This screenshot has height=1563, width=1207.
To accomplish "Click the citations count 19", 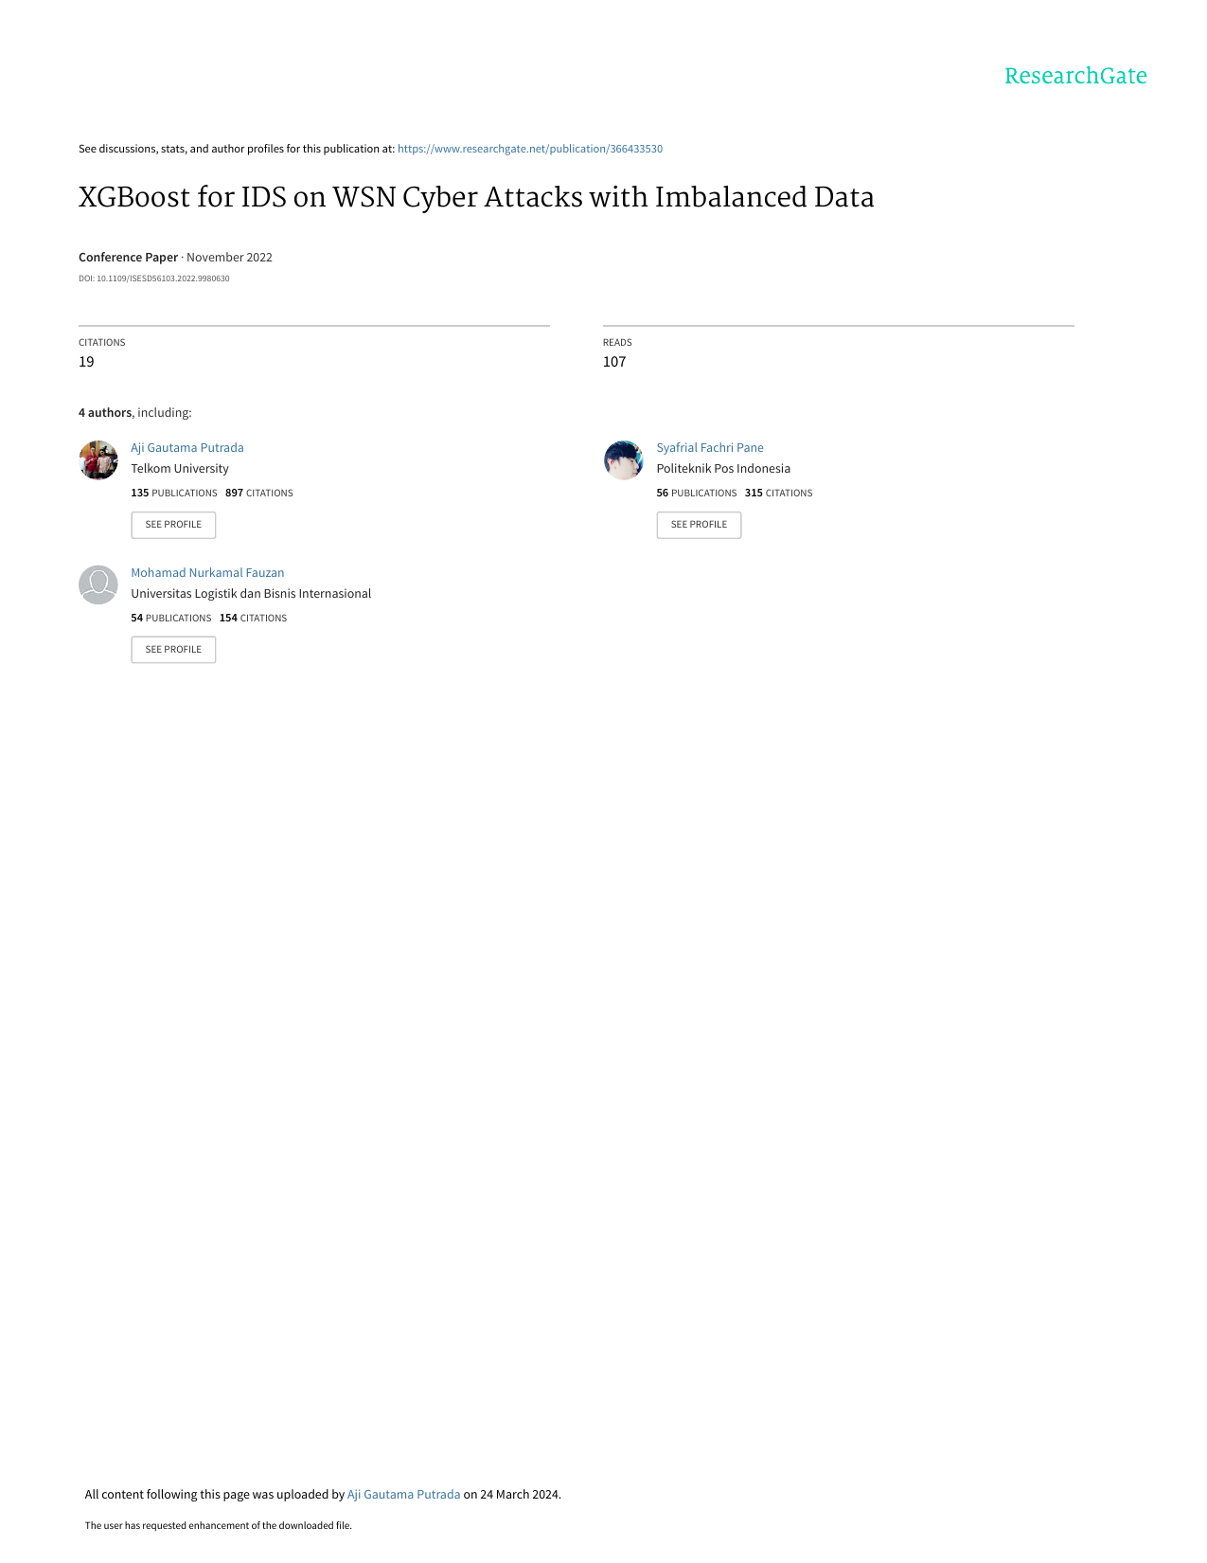I will (86, 362).
